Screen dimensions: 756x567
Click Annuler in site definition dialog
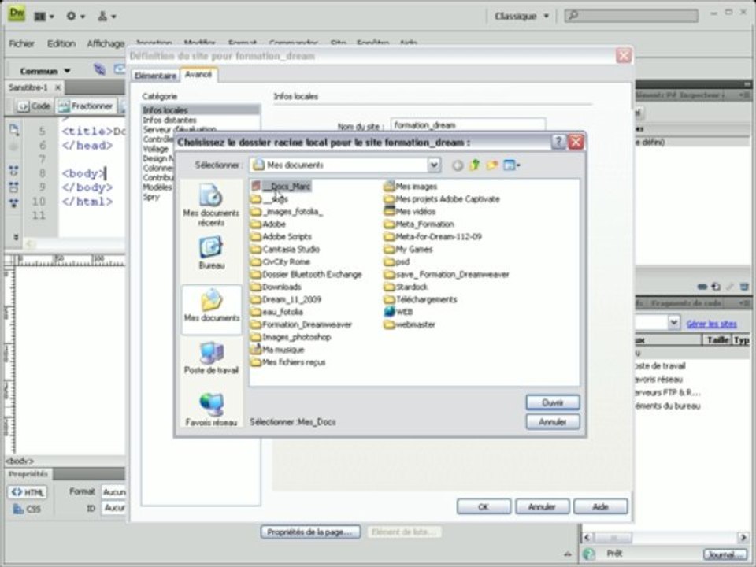pos(542,506)
